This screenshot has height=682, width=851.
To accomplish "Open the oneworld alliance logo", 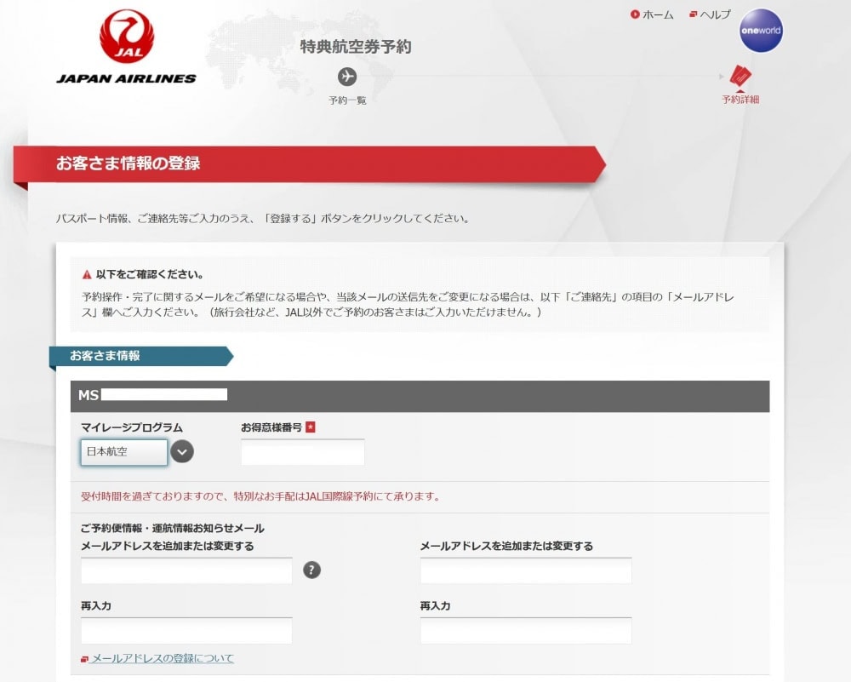I will (x=761, y=31).
